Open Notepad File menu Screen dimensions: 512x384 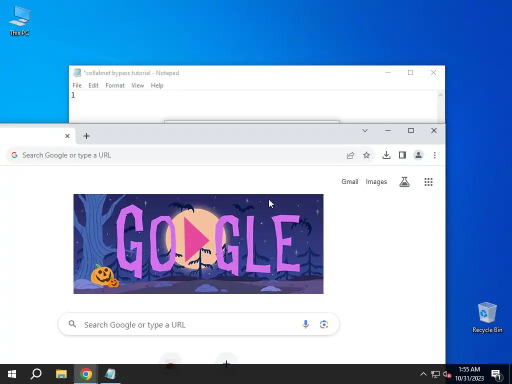pyautogui.click(x=77, y=85)
